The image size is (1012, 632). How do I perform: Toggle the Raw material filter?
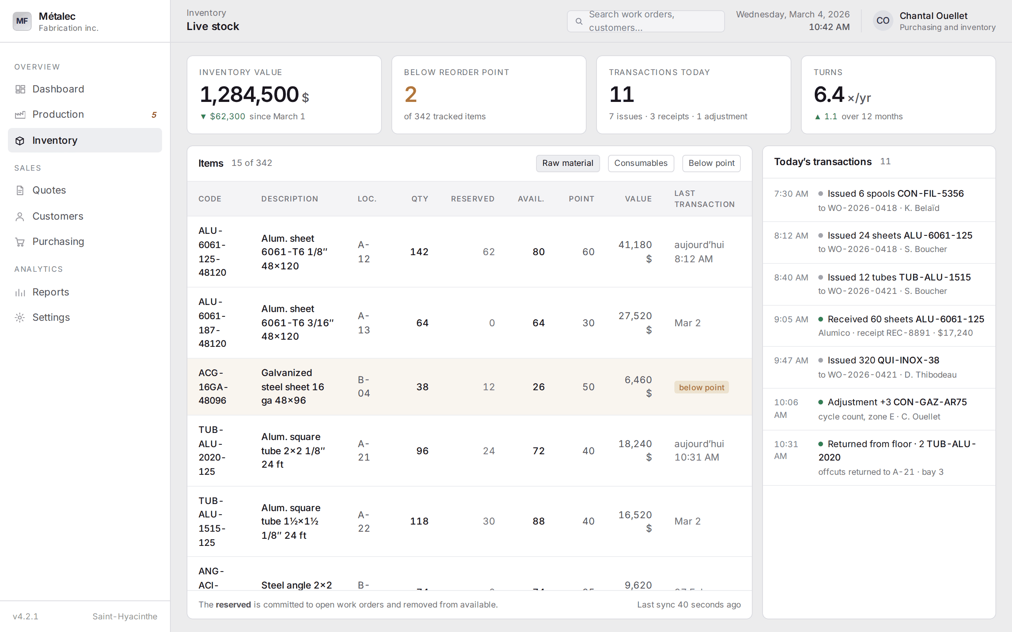(x=568, y=164)
